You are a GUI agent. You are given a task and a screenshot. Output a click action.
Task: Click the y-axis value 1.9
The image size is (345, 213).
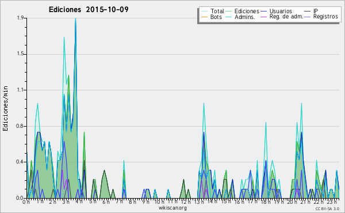pos(20,18)
